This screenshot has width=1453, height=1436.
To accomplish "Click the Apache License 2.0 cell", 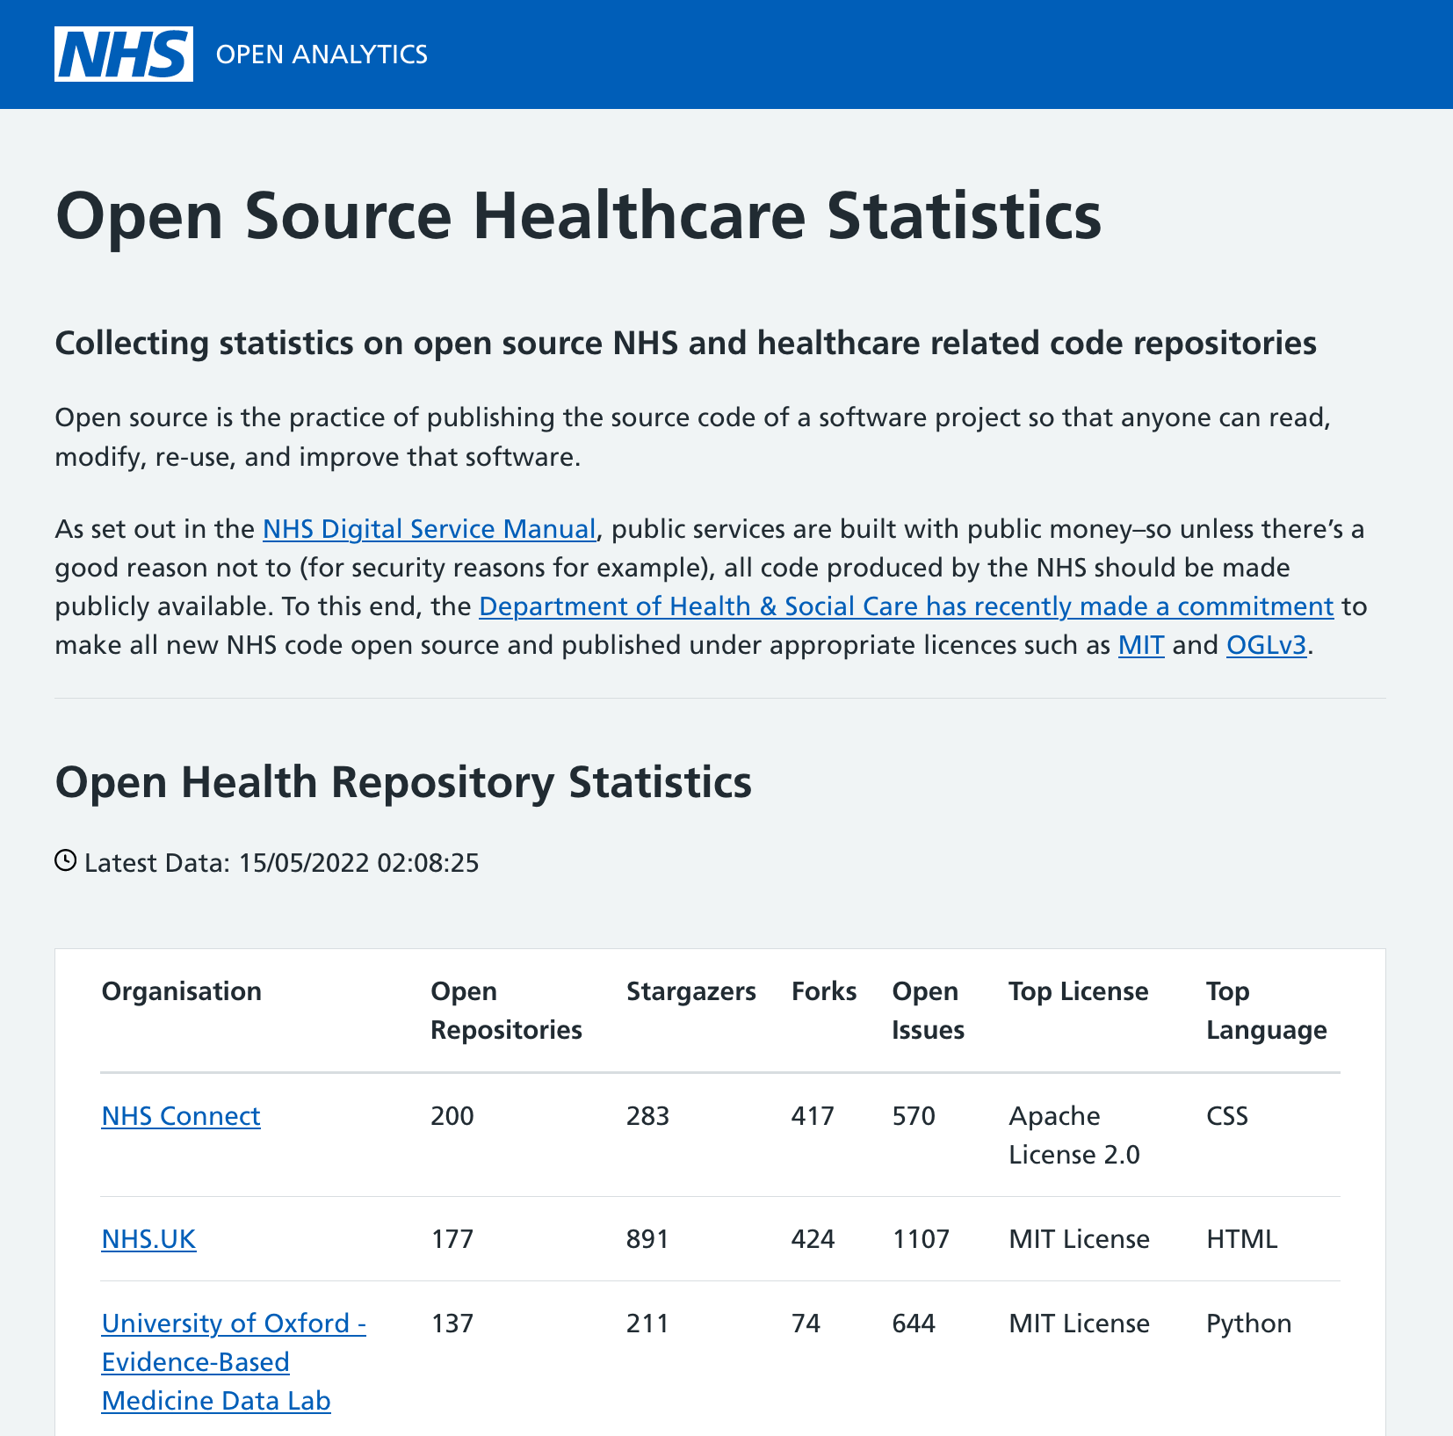I will tap(1074, 1135).
